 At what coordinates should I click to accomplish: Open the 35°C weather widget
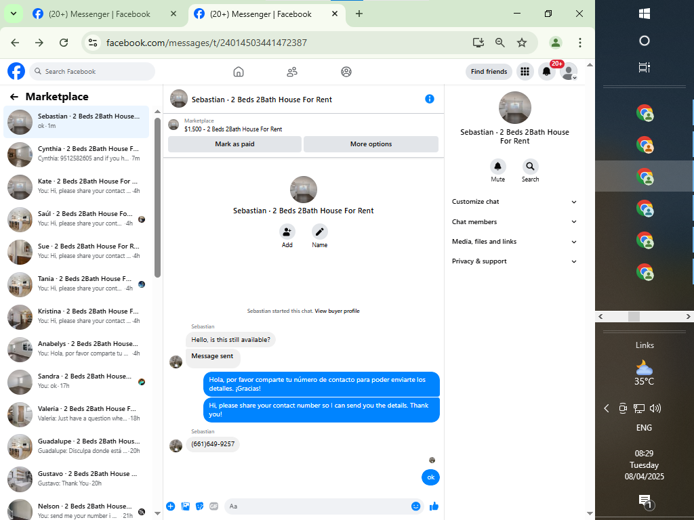coord(645,373)
